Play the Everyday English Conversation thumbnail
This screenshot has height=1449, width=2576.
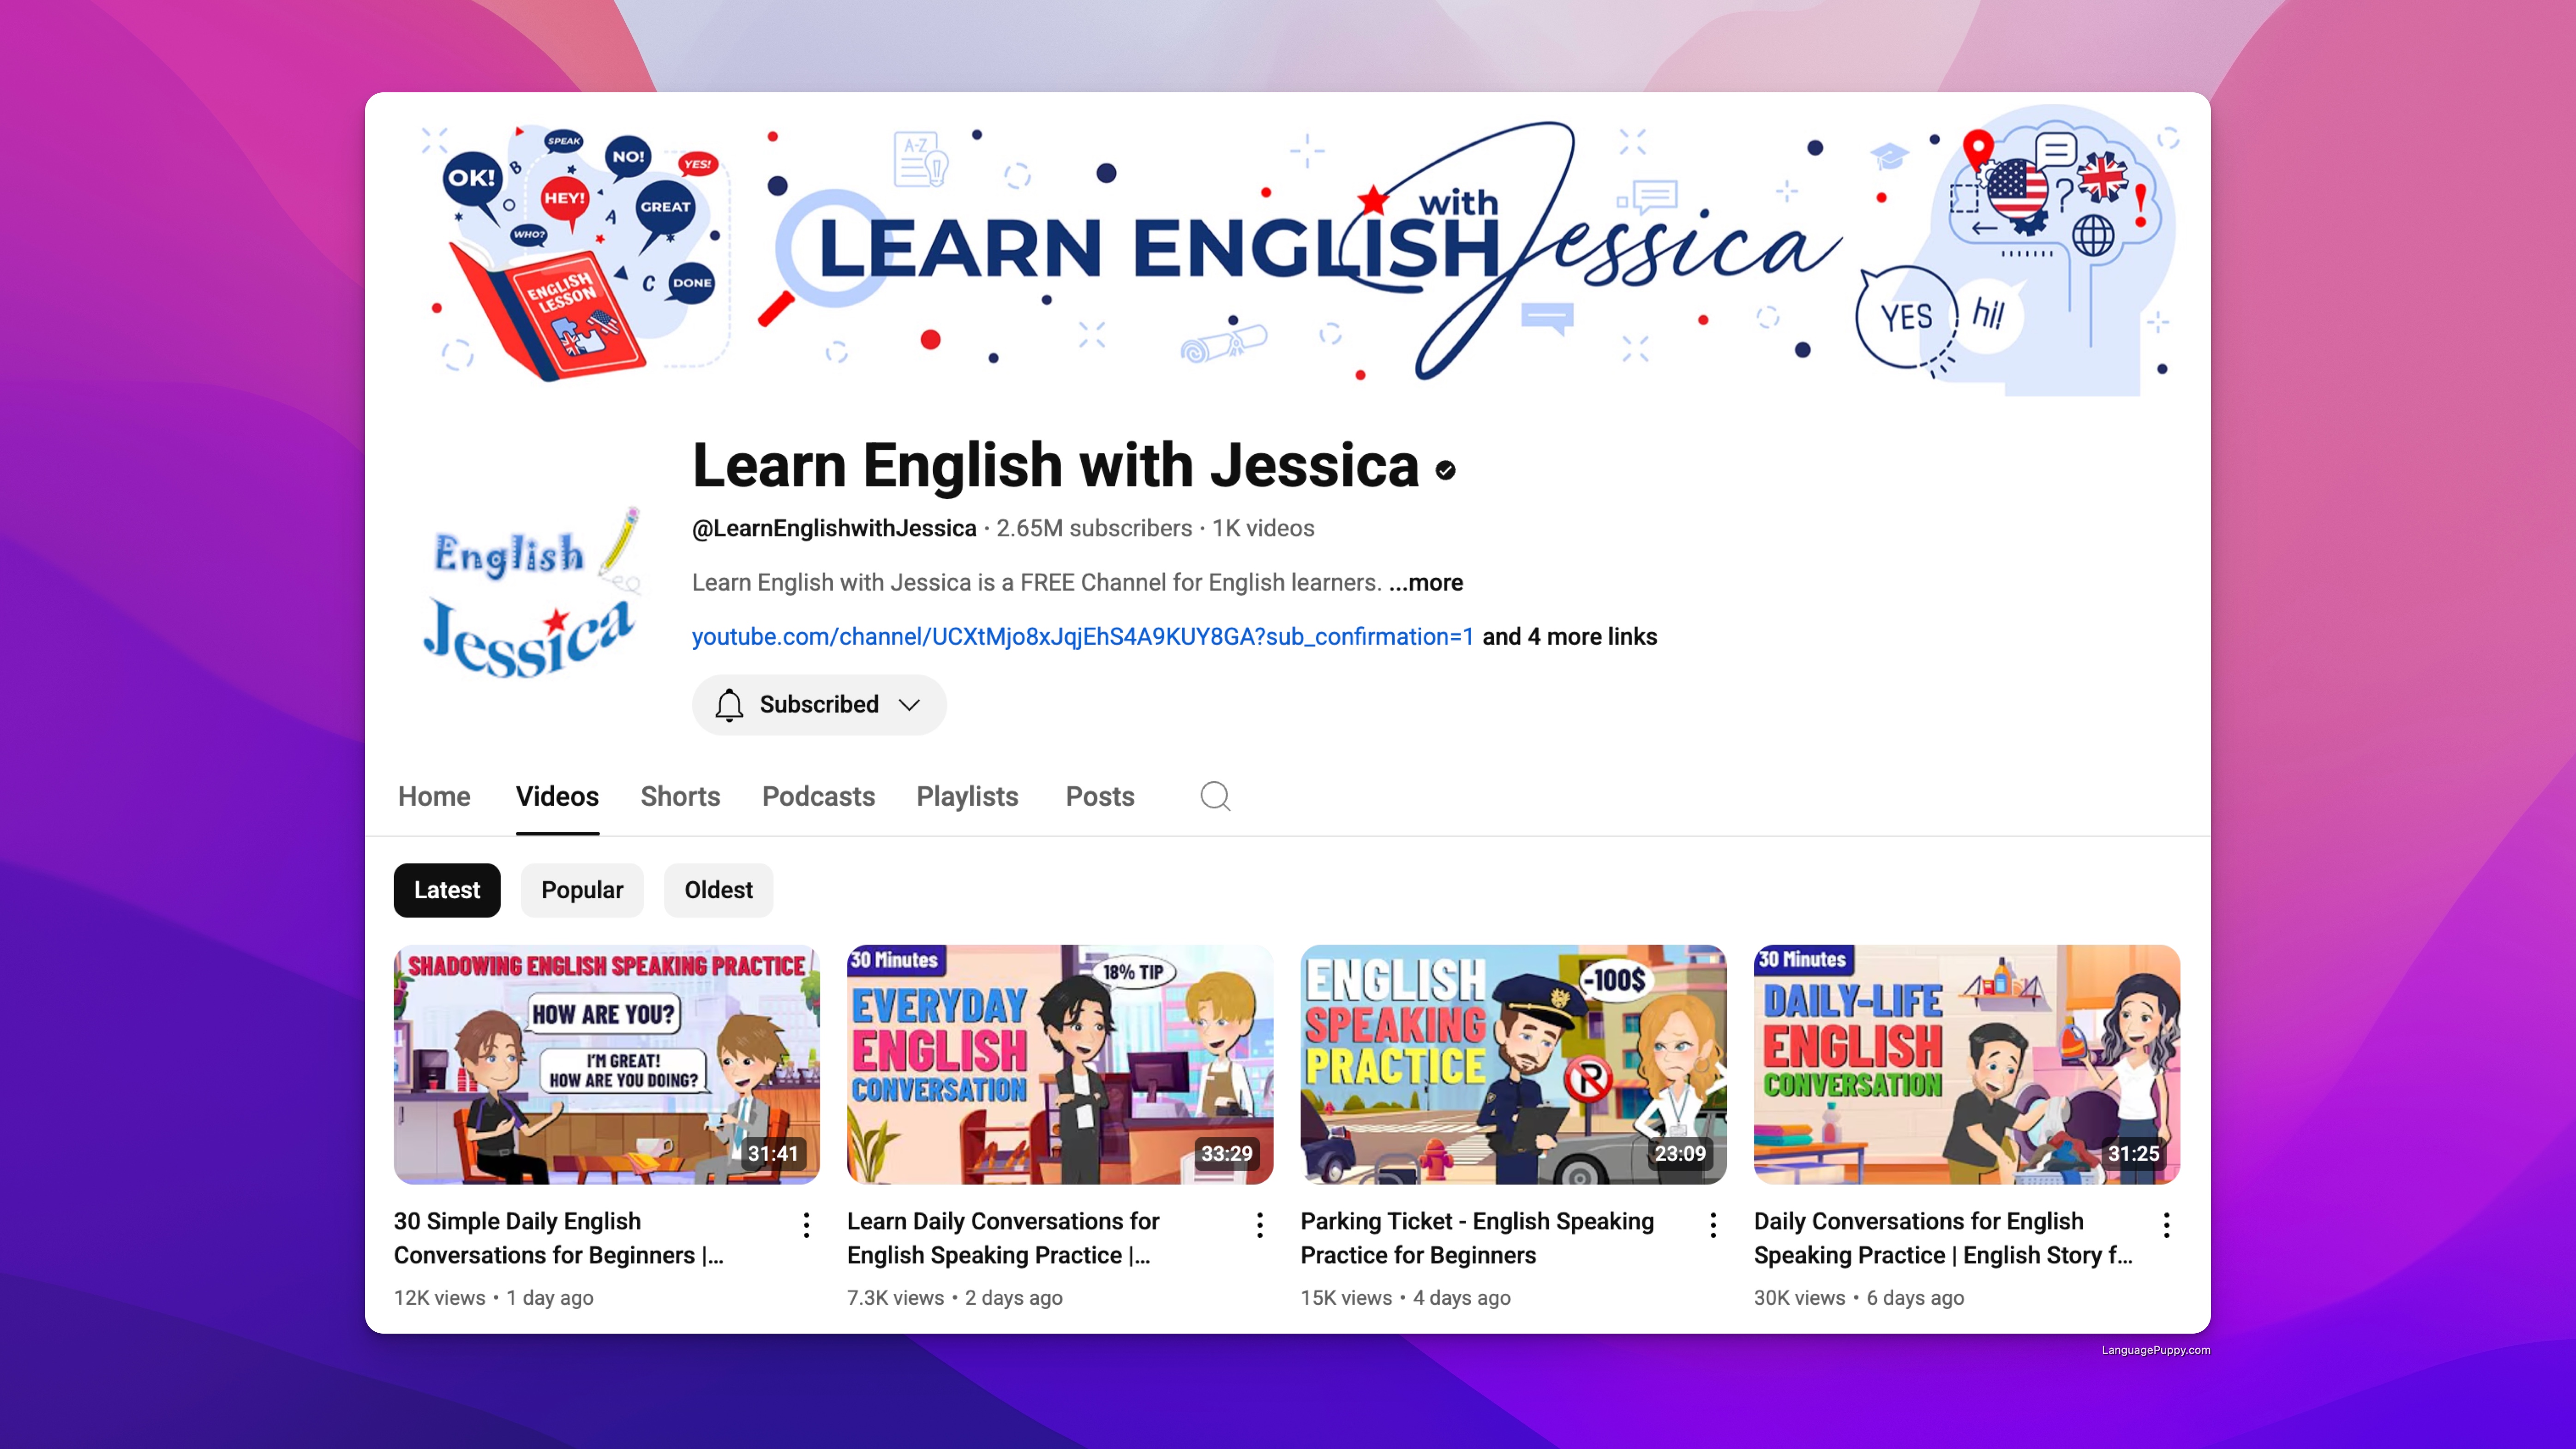tap(1060, 1065)
